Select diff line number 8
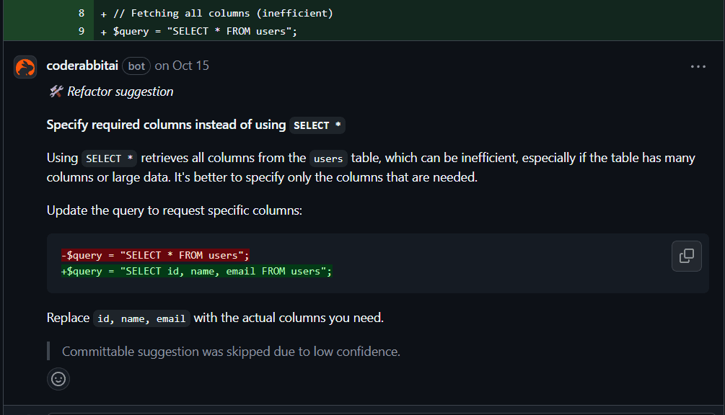Viewport: 725px width, 415px height. [x=82, y=14]
